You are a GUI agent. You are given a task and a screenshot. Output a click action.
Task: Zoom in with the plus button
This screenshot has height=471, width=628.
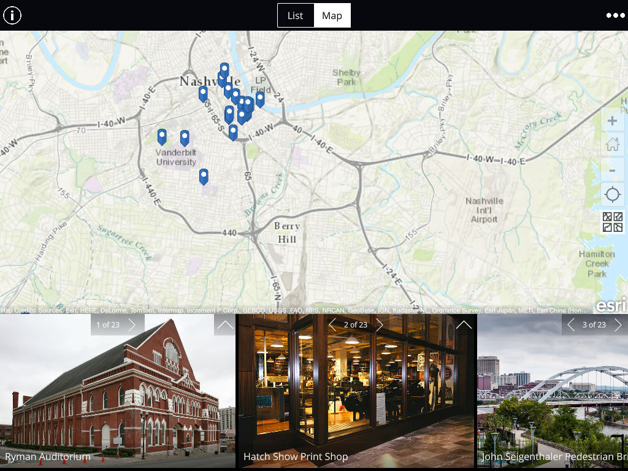point(613,121)
